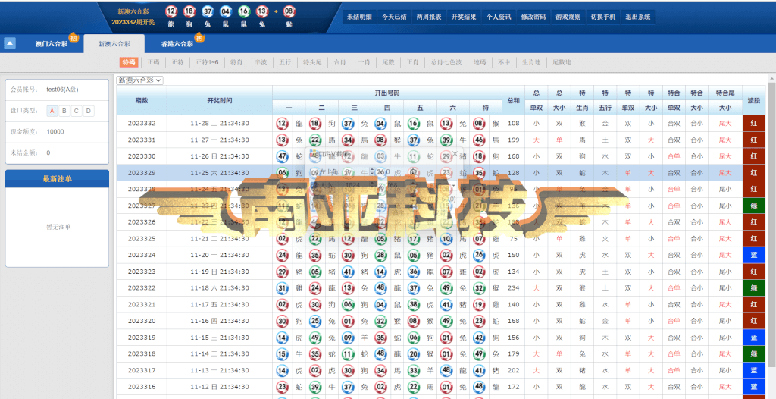This screenshot has height=399, width=776.
Task: Open the 特碼 bet type
Action: click(129, 62)
